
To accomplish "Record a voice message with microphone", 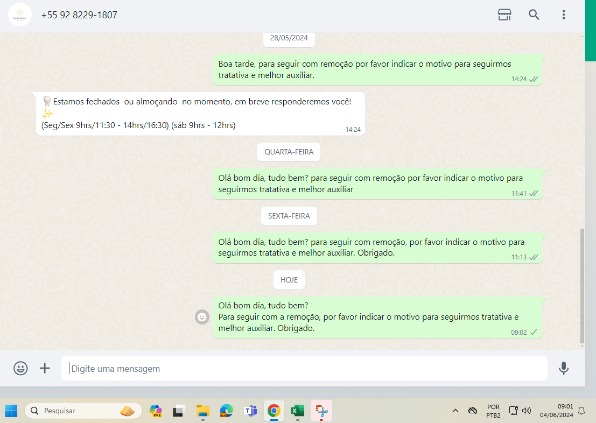I will (564, 369).
